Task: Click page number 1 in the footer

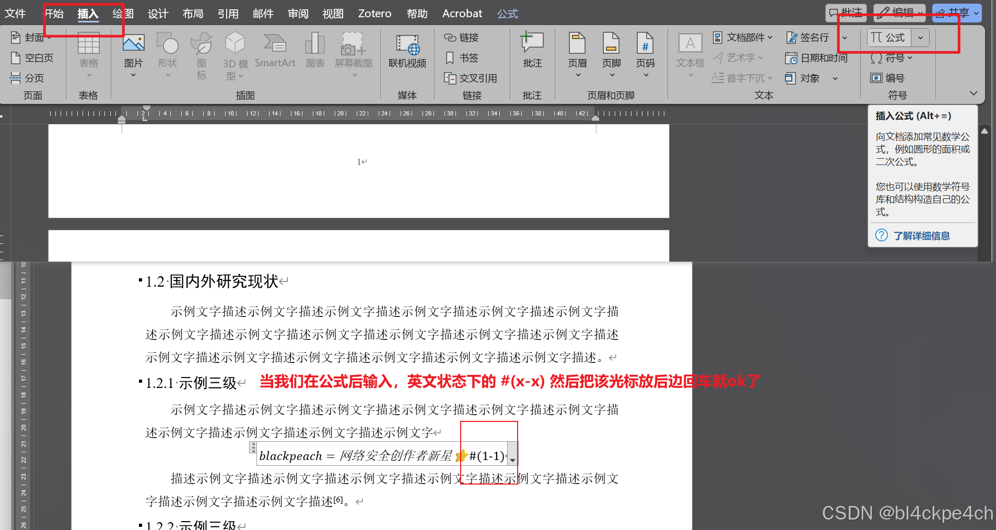Action: [x=359, y=162]
